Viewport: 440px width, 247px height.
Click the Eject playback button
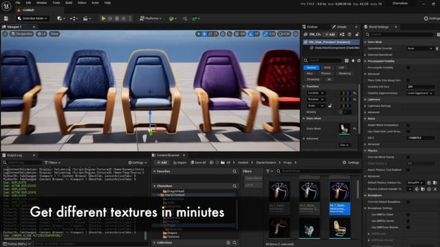click(x=124, y=19)
